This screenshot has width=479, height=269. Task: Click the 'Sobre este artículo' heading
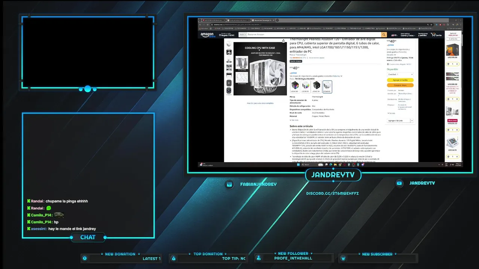pyautogui.click(x=301, y=126)
